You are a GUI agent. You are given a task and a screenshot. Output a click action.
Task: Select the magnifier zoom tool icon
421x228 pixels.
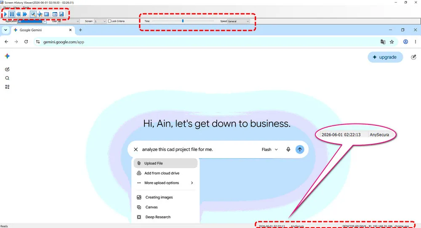click(x=33, y=14)
